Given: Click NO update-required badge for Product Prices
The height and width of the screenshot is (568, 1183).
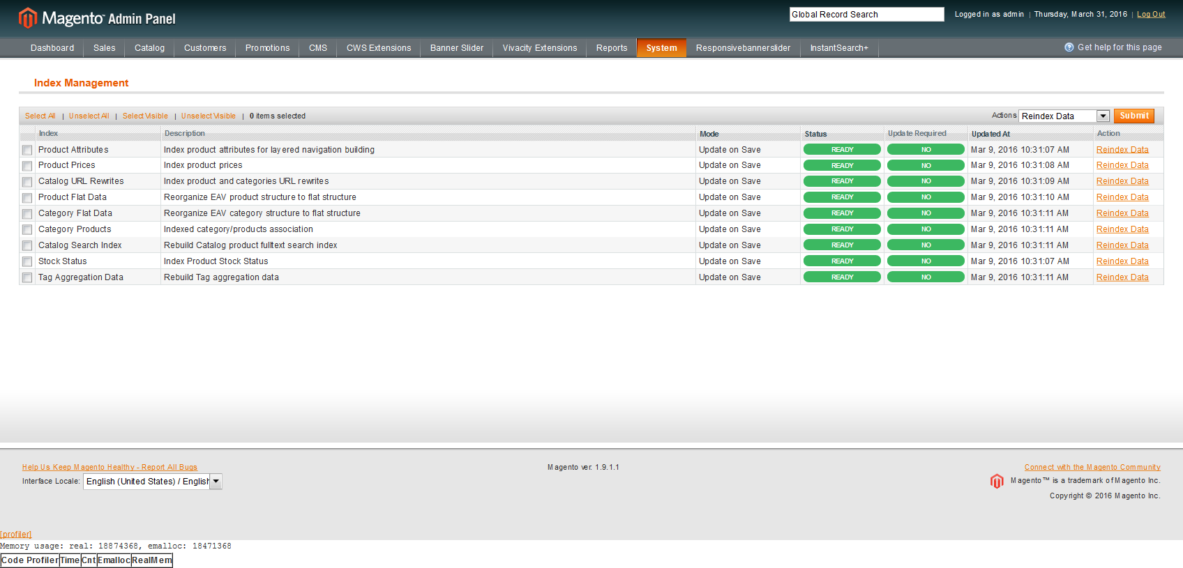Looking at the screenshot, I should click(926, 165).
